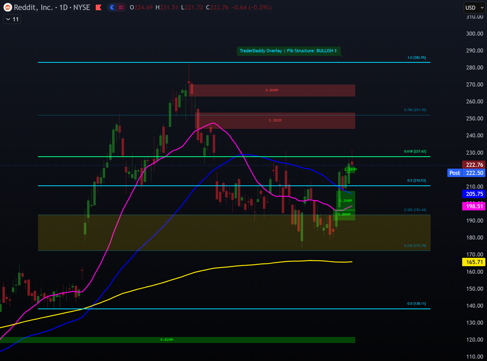This screenshot has width=487, height=361.
Task: Toggle the moon/wave indicator pill switch
Action: [x=116, y=8]
